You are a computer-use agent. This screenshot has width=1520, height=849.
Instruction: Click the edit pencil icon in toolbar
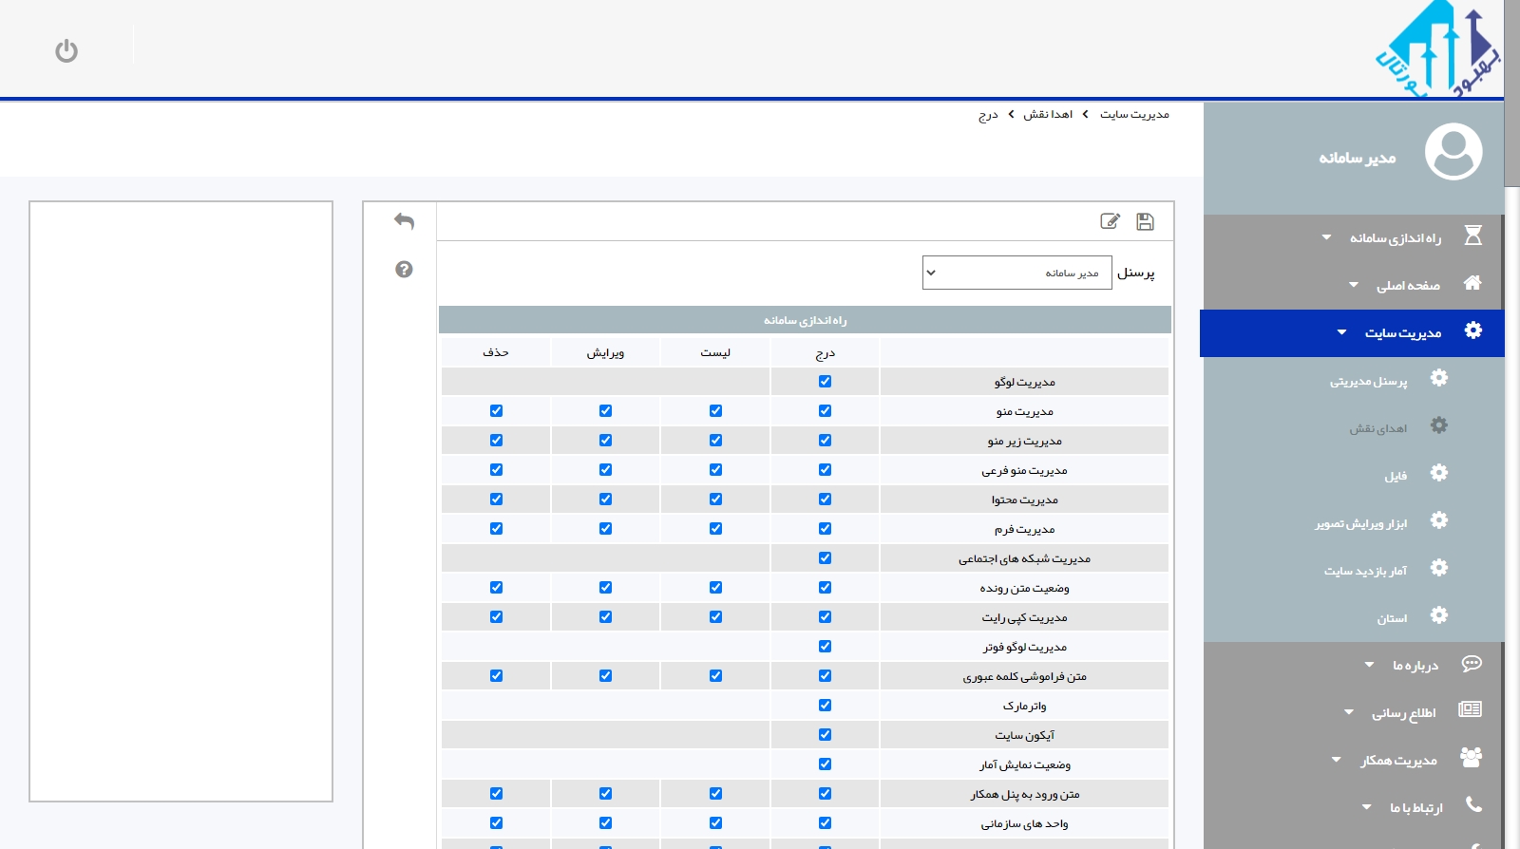point(1110,221)
